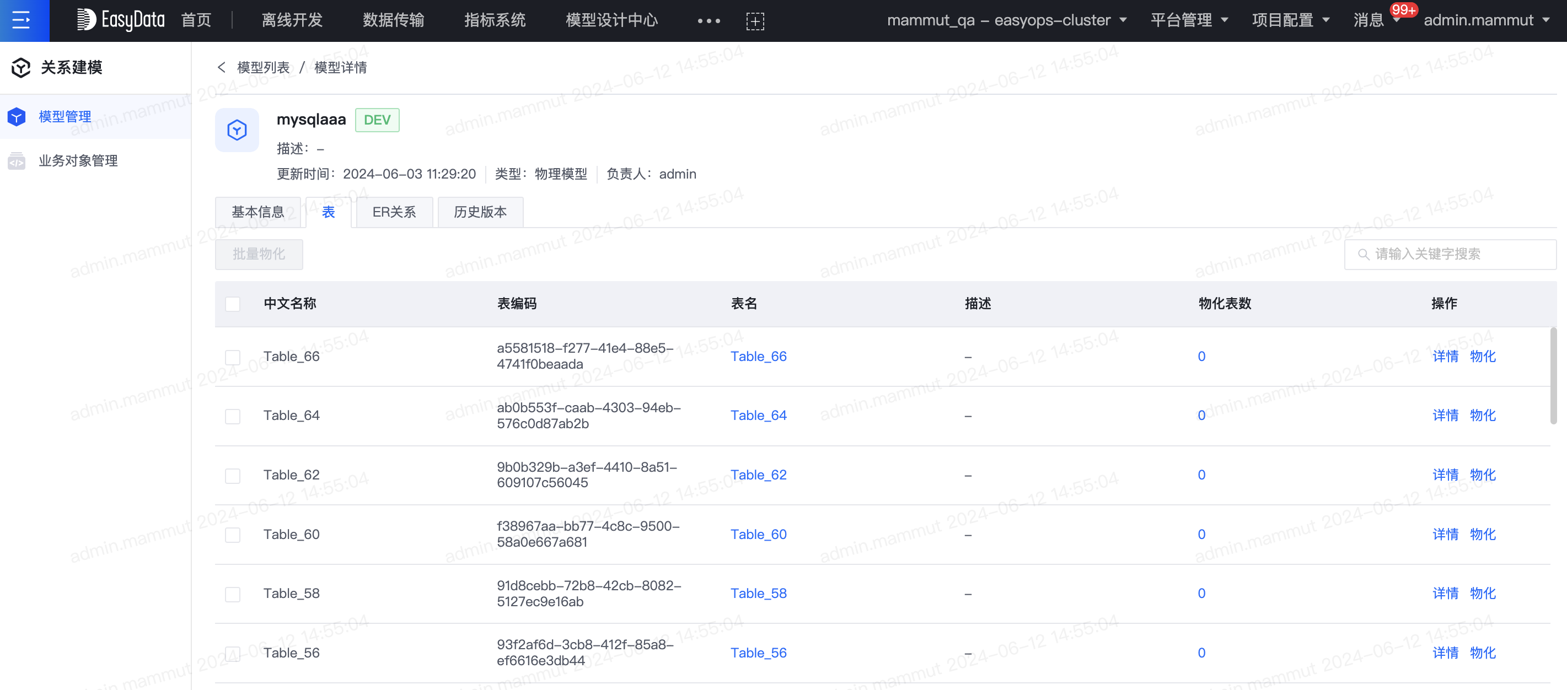Click the 关系建模 cube icon

click(21, 67)
